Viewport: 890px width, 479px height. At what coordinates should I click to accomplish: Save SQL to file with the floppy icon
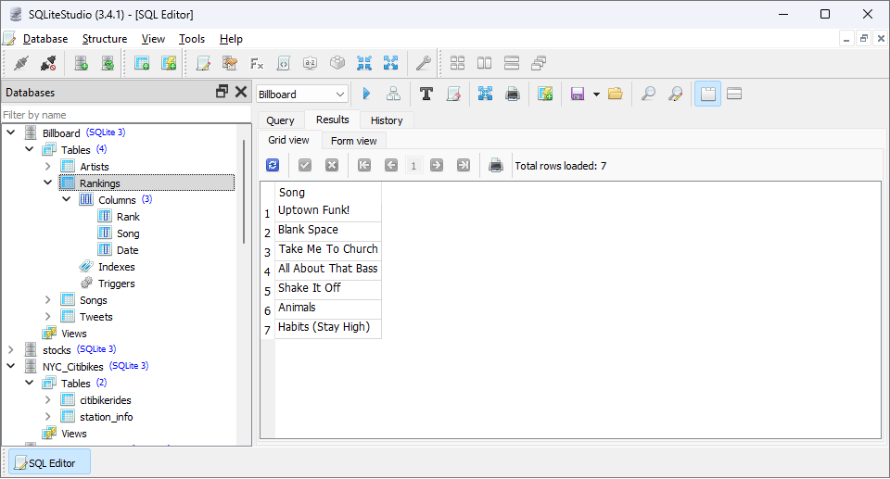(578, 94)
